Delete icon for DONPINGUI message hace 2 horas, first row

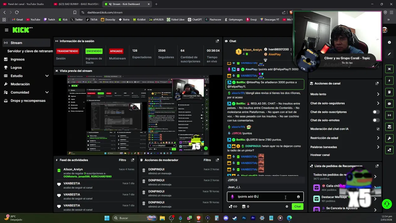(x=144, y=171)
